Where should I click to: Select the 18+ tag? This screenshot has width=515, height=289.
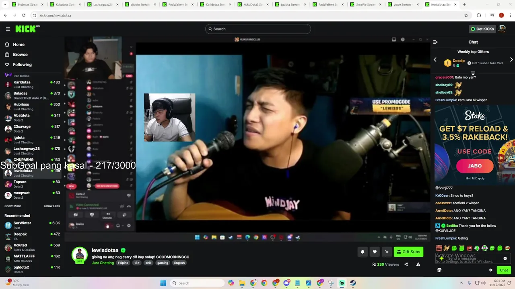pos(137,263)
